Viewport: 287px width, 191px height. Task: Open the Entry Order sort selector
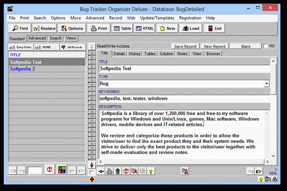click(x=21, y=47)
